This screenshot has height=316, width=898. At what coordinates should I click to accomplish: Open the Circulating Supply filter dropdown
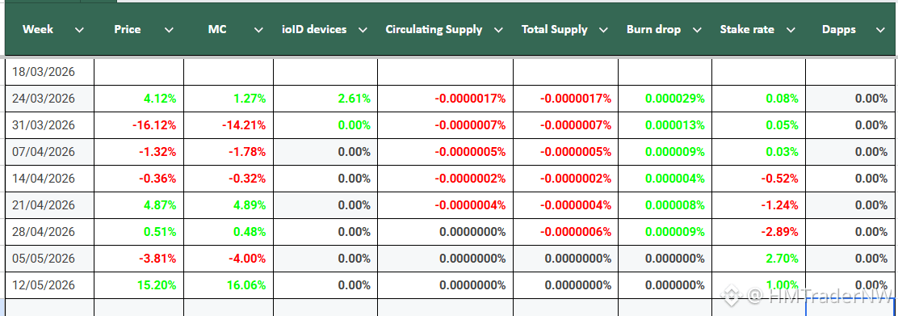tap(498, 30)
